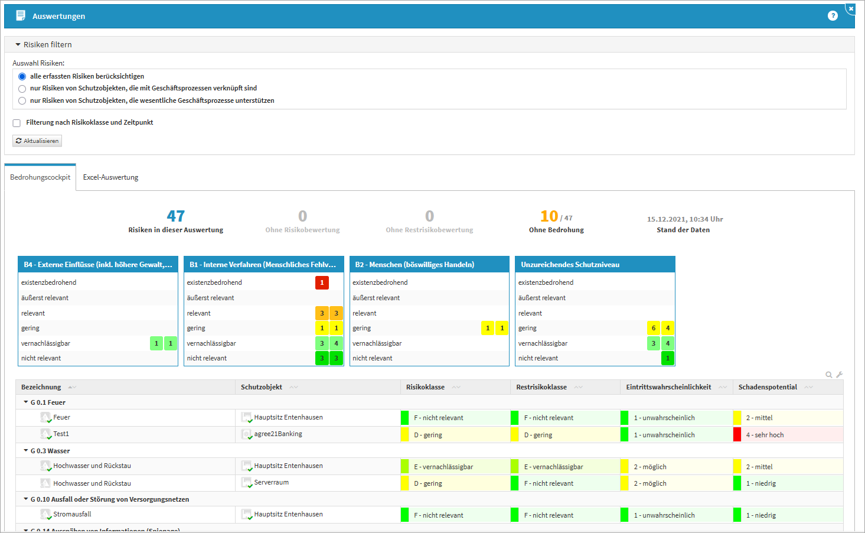Collapse the G 0.1 Feuer group
Viewport: 865px width, 533px height.
[26, 402]
